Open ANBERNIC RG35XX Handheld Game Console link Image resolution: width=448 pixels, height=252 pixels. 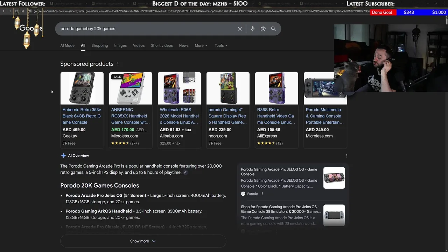[x=131, y=116]
